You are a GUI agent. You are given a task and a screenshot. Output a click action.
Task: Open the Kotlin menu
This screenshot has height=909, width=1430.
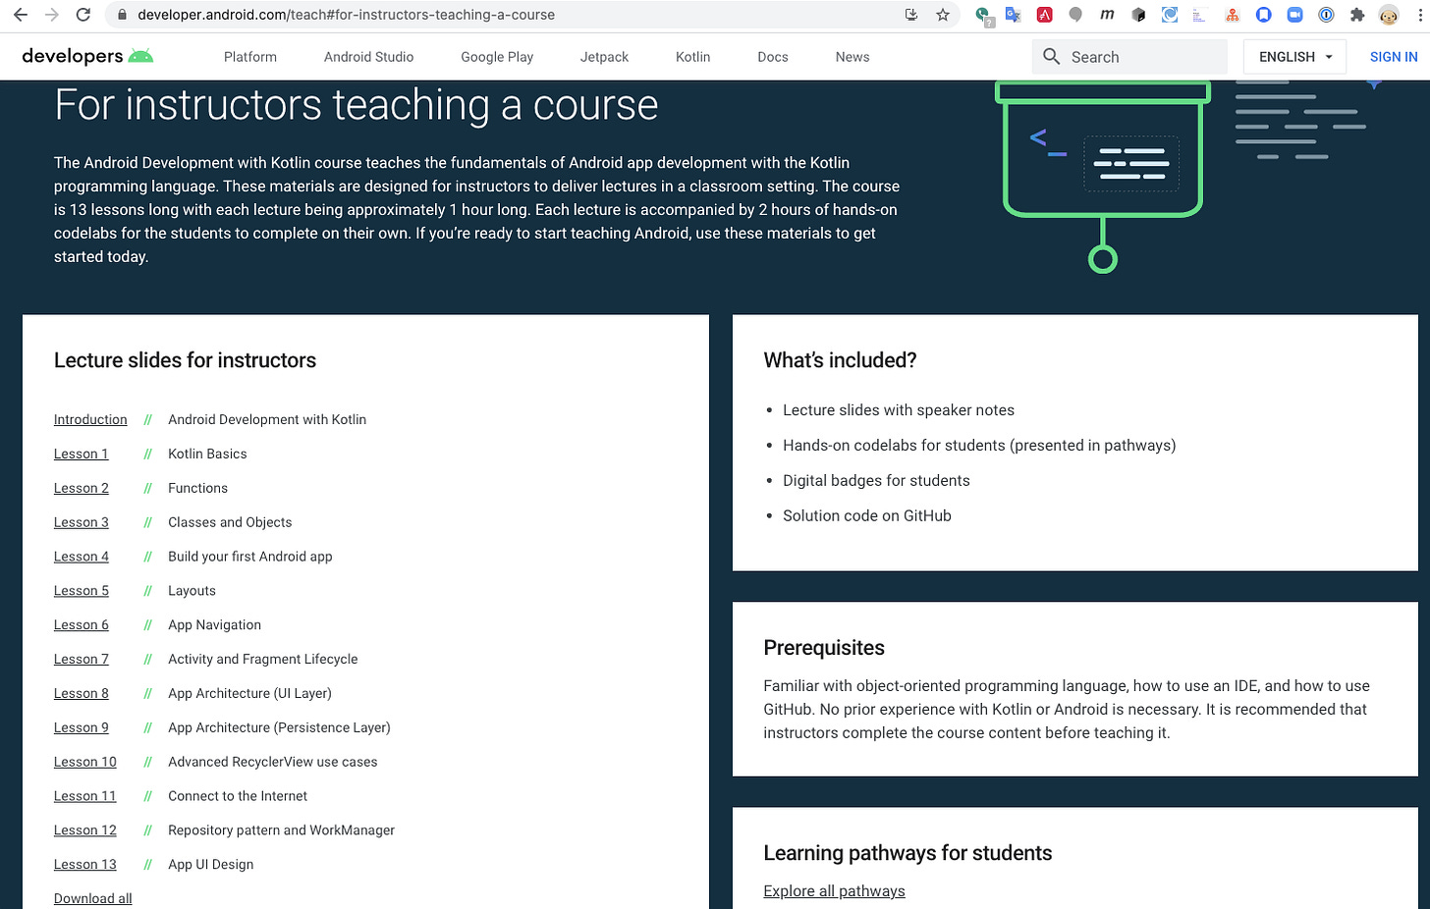(692, 57)
